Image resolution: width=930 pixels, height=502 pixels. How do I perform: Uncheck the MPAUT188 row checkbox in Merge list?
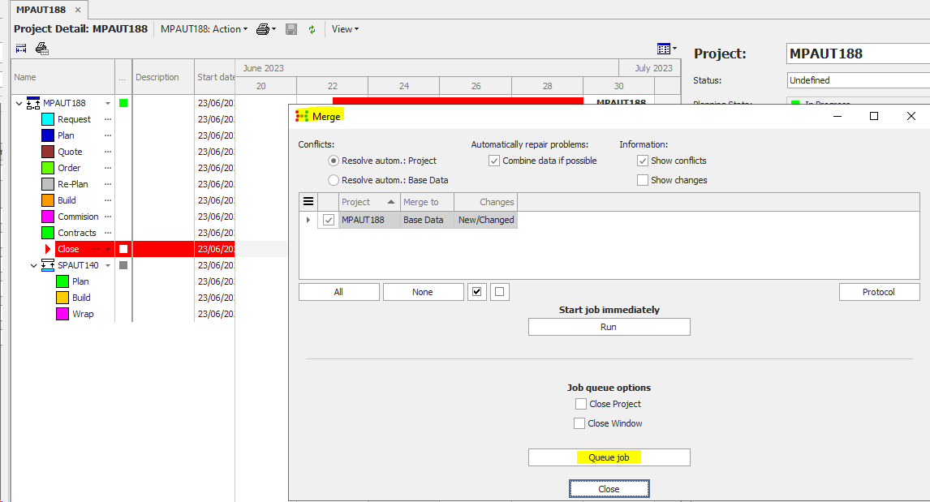[x=329, y=220]
